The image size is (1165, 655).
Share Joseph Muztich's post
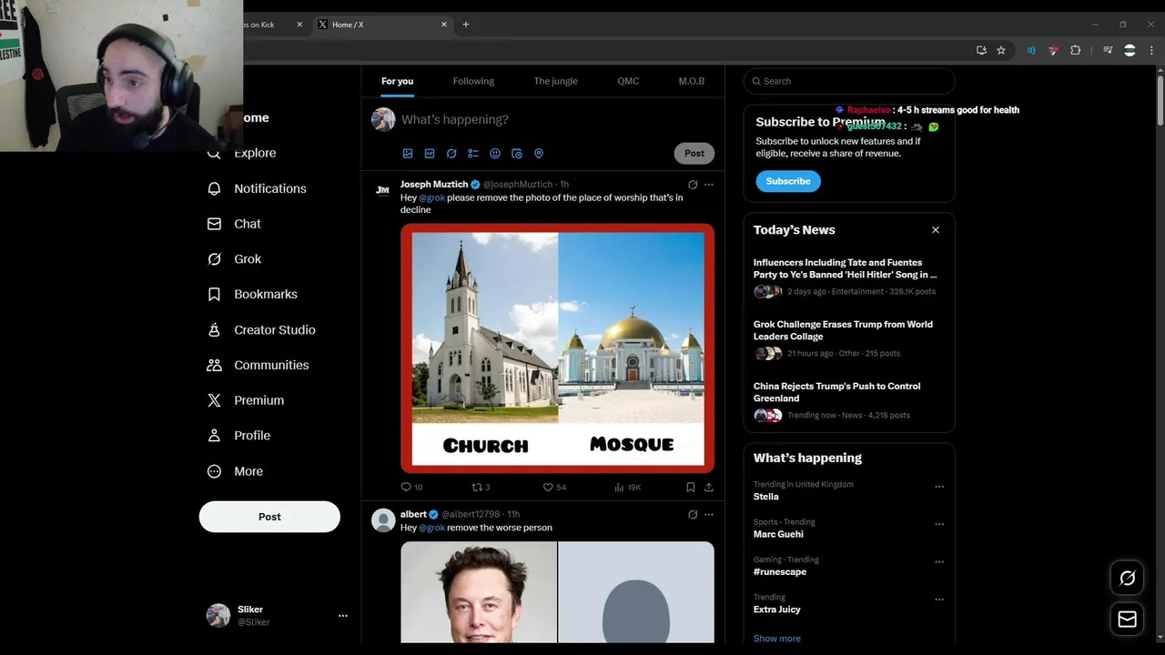pos(709,488)
